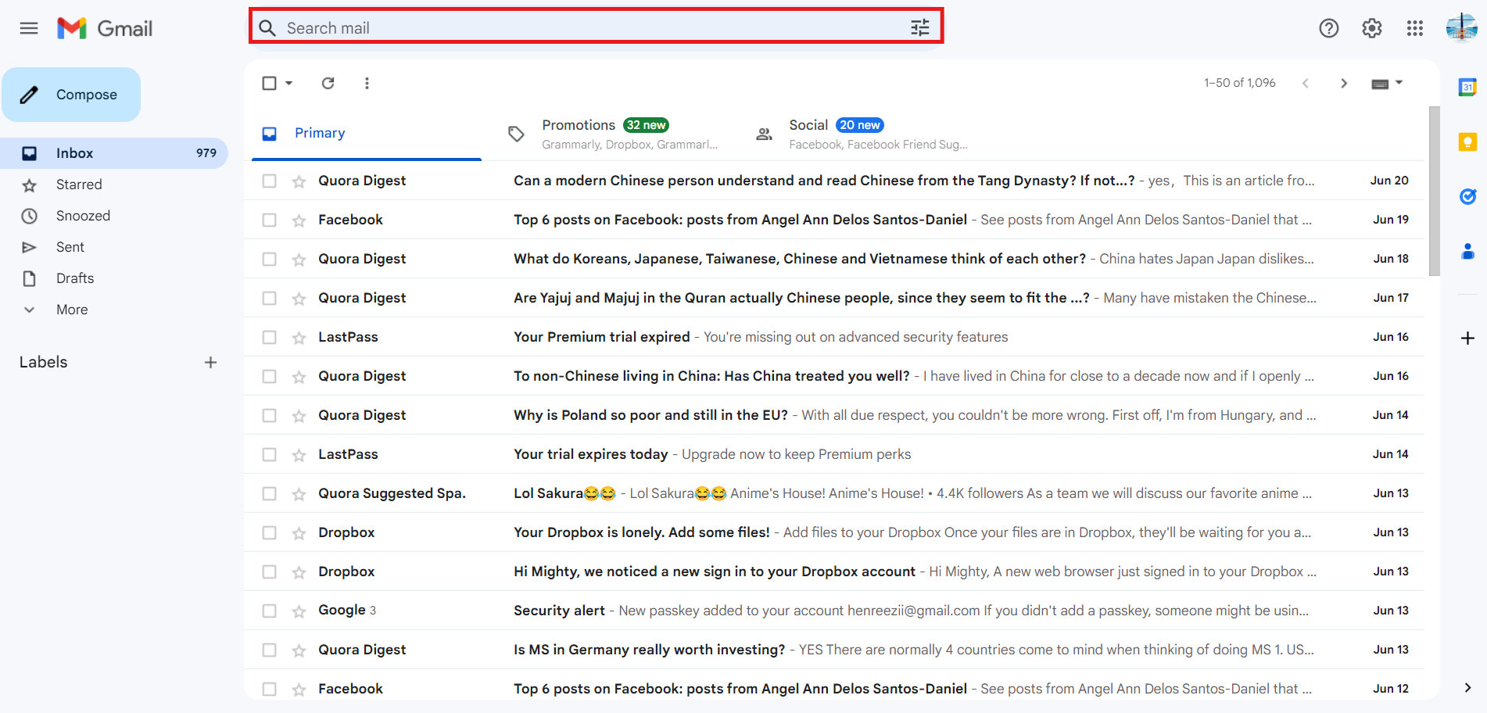1487x713 pixels.
Task: Open the select dropdown arrow
Action: coord(289,83)
